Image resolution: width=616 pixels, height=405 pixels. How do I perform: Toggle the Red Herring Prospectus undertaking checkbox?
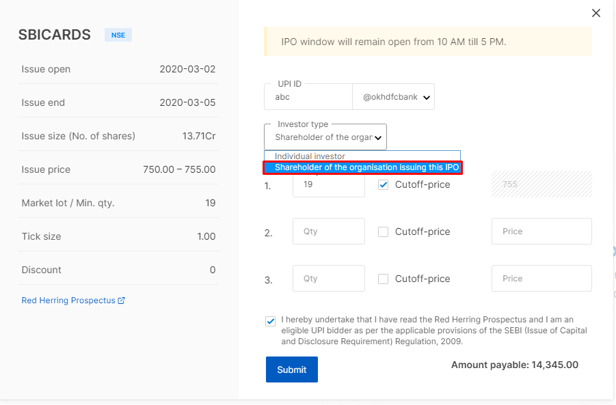tap(270, 321)
